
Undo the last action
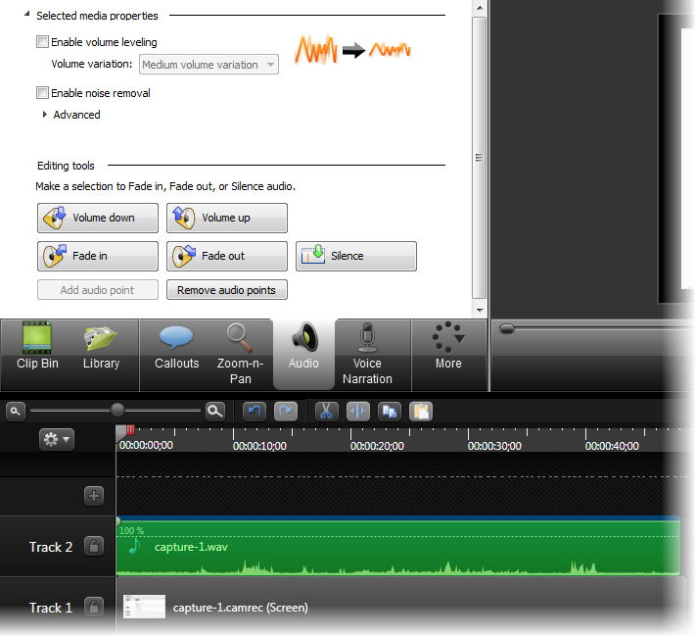(255, 412)
